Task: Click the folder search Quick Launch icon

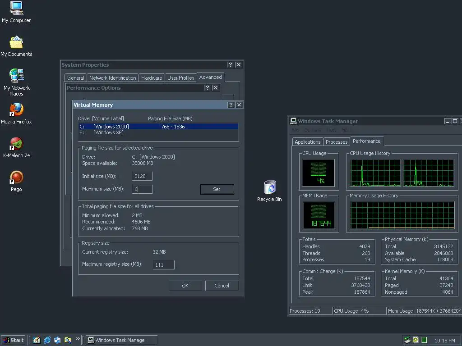Action: pyautogui.click(x=68, y=340)
